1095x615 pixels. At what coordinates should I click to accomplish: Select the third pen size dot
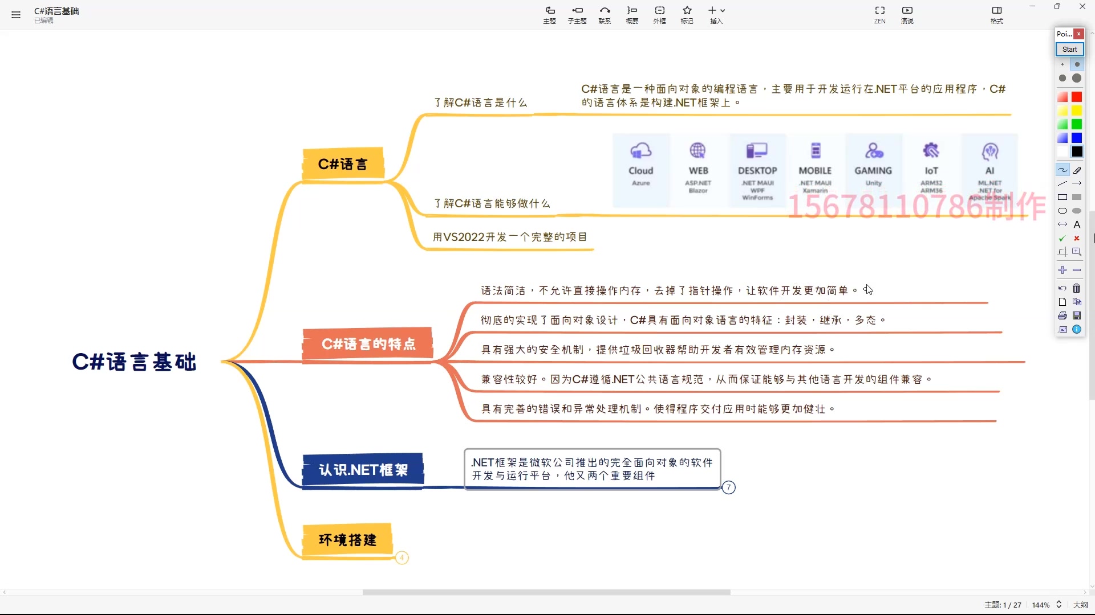point(1062,79)
